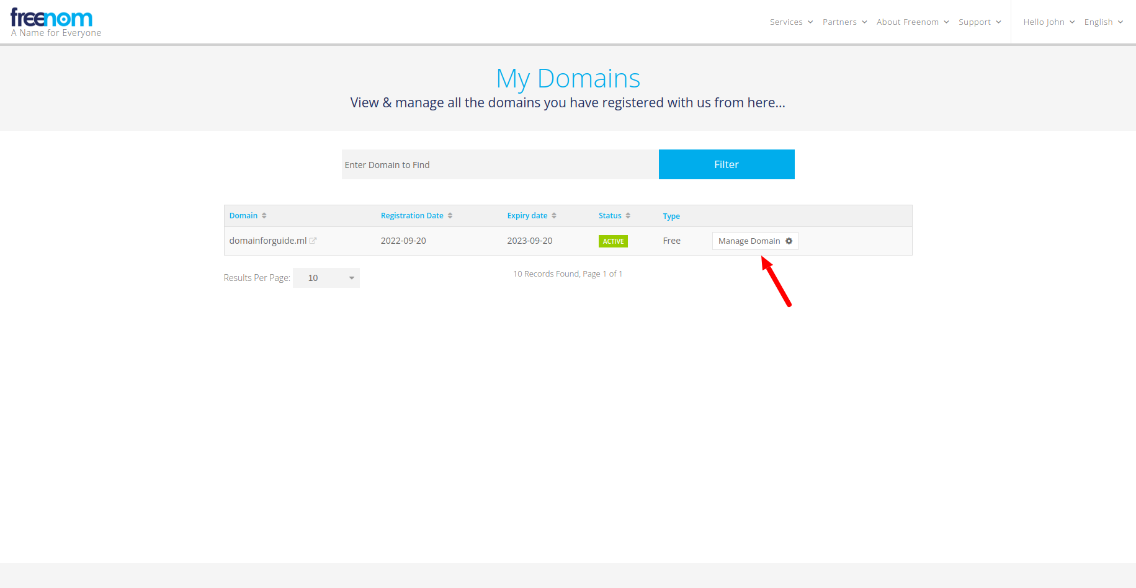The height and width of the screenshot is (588, 1136).
Task: Expand the Hello John account dropdown
Action: (1049, 22)
